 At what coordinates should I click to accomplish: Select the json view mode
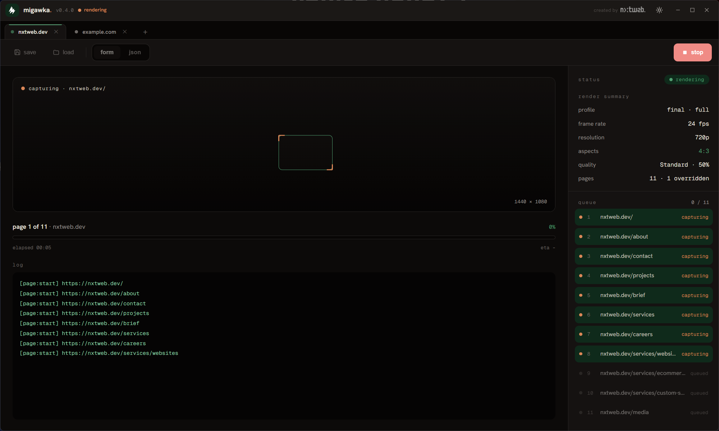(135, 52)
